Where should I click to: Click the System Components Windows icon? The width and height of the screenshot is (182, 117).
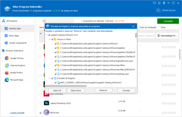tap(6, 43)
